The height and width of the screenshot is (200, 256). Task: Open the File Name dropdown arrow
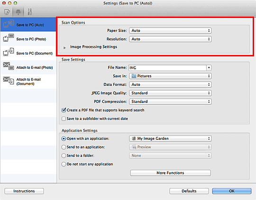pyautogui.click(x=209, y=68)
